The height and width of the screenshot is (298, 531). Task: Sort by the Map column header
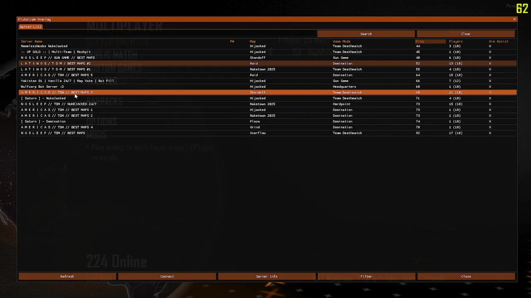coord(253,41)
